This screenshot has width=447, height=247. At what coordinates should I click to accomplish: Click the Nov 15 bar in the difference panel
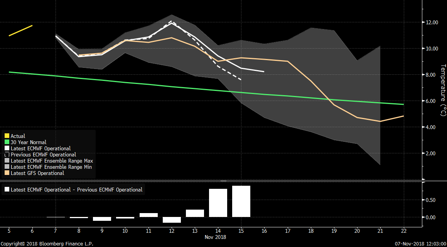point(241,202)
